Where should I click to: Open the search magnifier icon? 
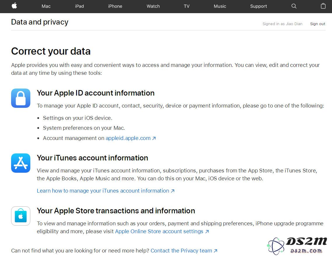click(x=294, y=6)
